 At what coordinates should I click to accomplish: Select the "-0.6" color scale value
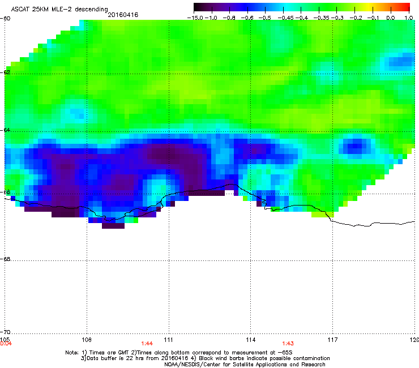coord(247,18)
